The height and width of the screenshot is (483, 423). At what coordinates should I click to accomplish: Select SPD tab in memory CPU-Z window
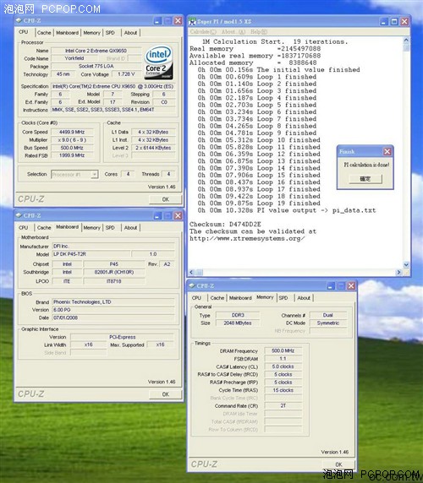click(283, 298)
